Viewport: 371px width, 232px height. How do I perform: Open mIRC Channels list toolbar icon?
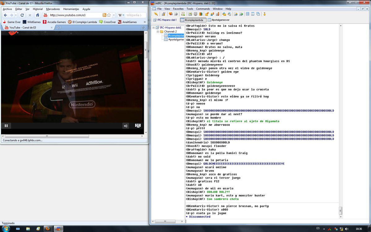[176, 14]
